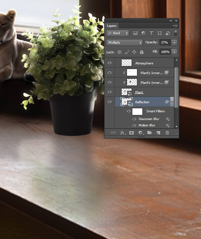
Task: Click the Atmosphere layer thumbnail
Action: coord(127,63)
